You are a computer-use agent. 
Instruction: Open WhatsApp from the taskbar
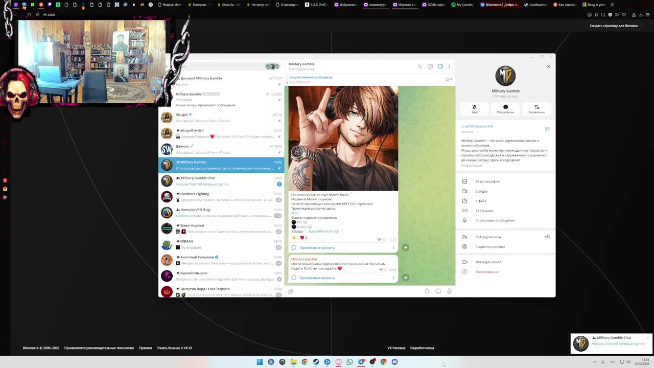[349, 362]
